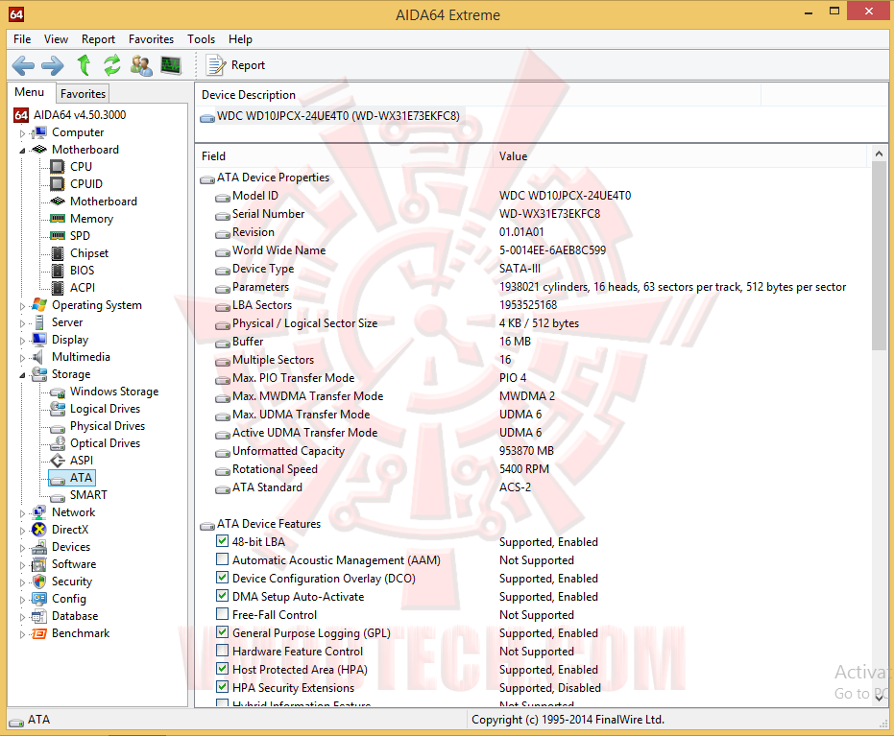Select the ACPI tree item
The height and width of the screenshot is (736, 894).
coord(83,288)
